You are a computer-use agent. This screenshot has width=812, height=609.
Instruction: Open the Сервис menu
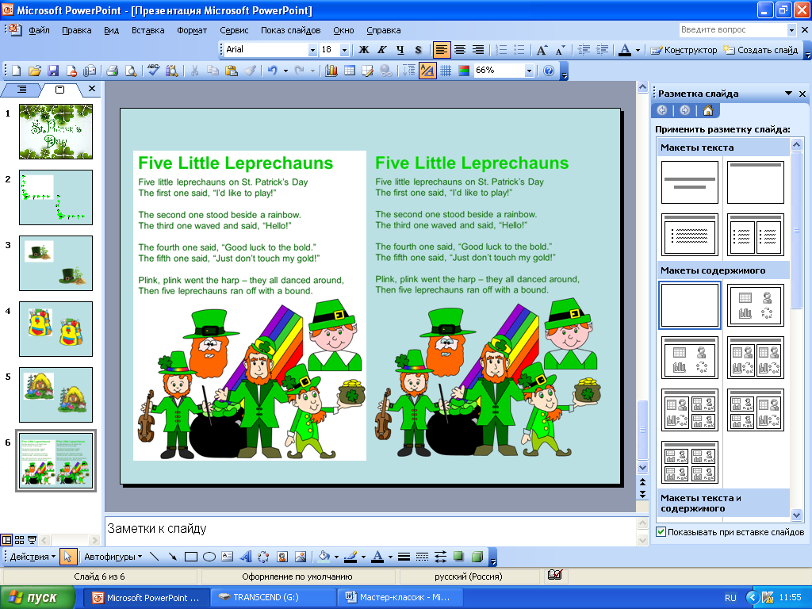tap(234, 30)
